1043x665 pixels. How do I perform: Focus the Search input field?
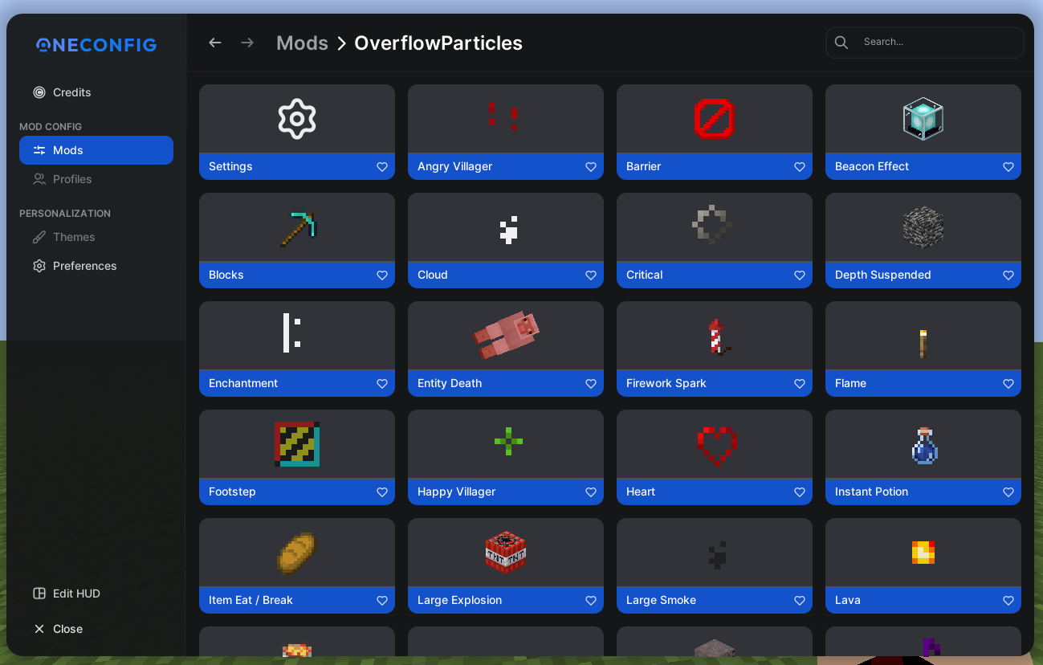(925, 43)
